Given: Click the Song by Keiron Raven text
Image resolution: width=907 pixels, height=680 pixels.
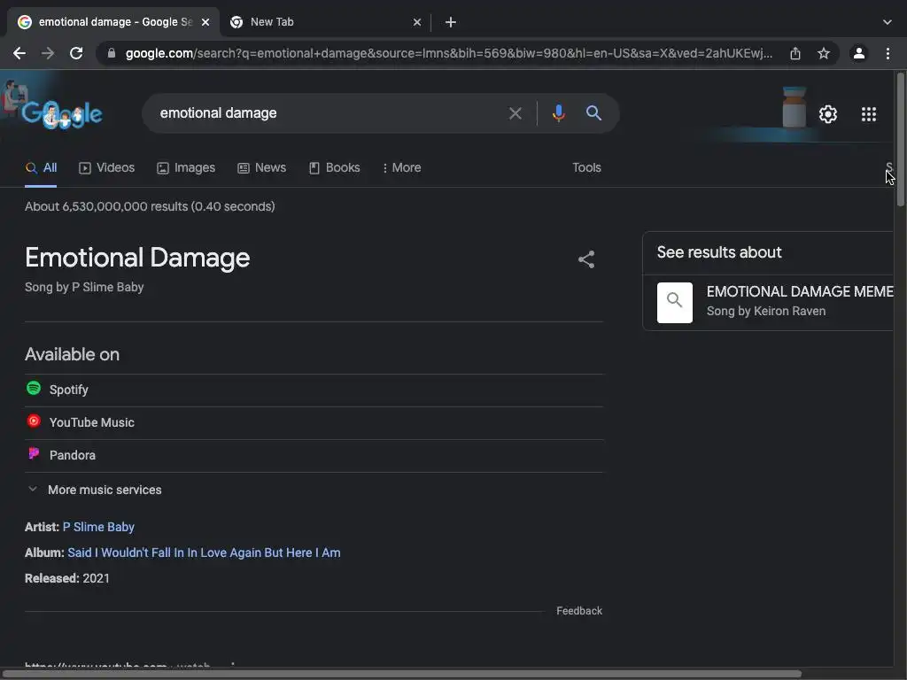Looking at the screenshot, I should (x=766, y=311).
